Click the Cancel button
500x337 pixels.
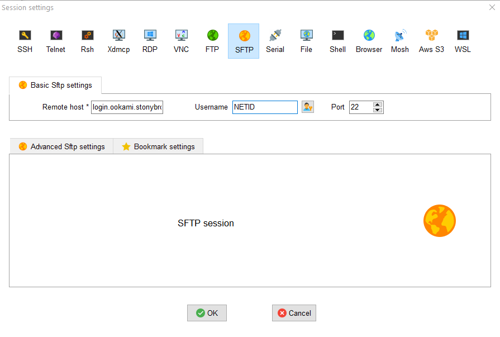(x=294, y=313)
